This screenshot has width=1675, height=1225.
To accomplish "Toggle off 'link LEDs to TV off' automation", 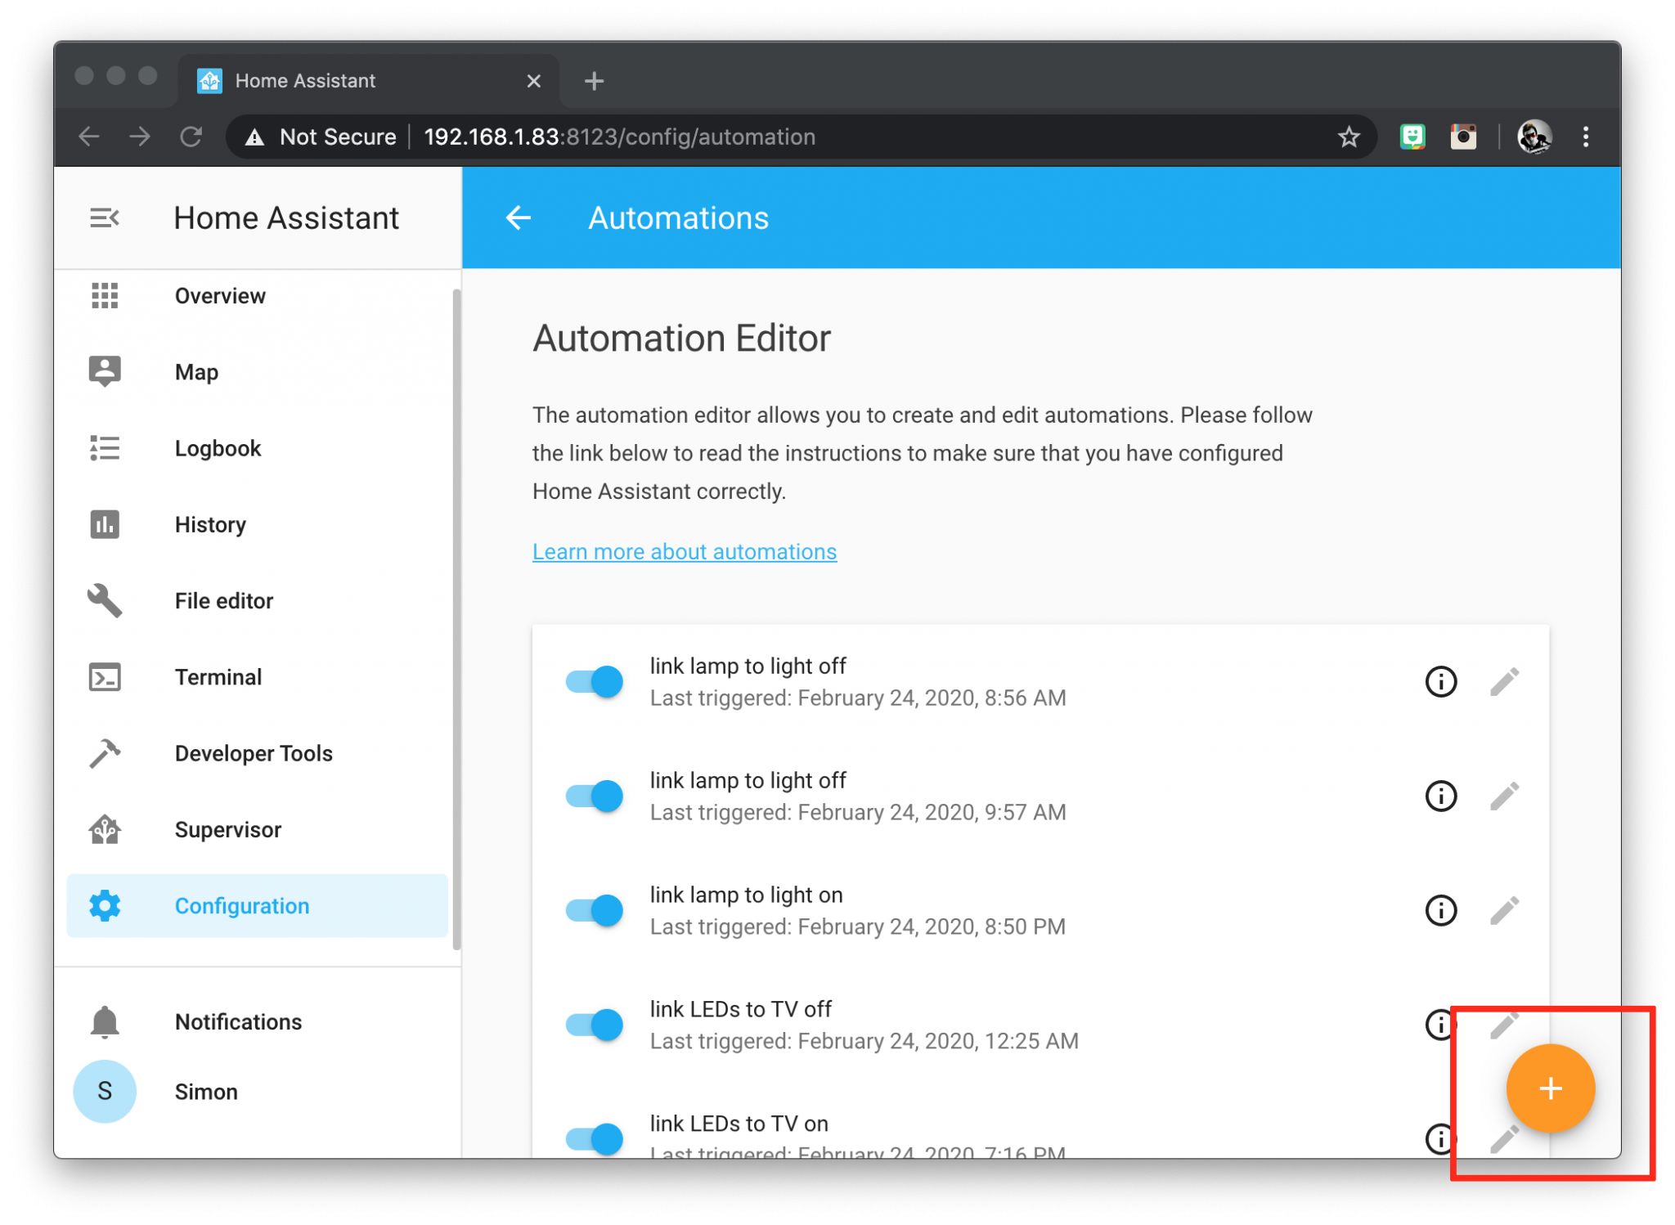I will (595, 1025).
